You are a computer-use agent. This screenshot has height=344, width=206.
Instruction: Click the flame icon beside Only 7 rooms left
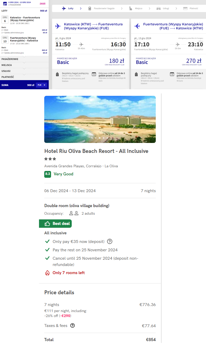pyautogui.click(x=47, y=273)
